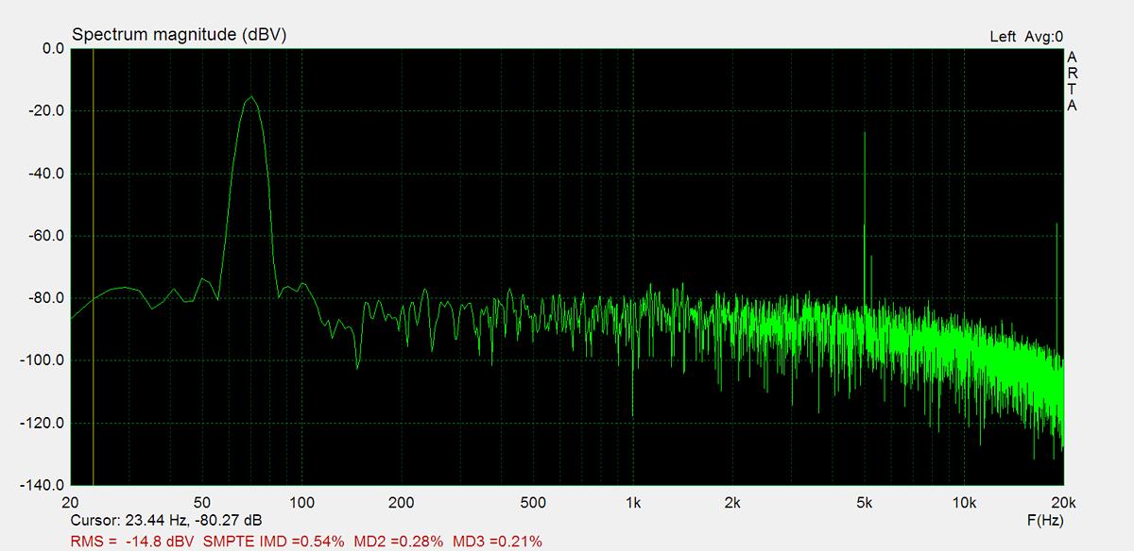Screen dimensions: 1134x551
Task: Click the yellow cursor line at 23.44 Hz
Action: tap(94, 264)
